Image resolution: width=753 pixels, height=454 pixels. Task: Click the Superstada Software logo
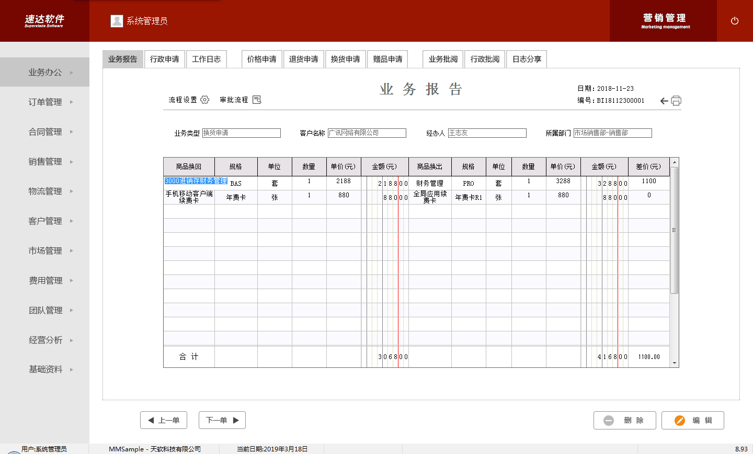point(44,21)
